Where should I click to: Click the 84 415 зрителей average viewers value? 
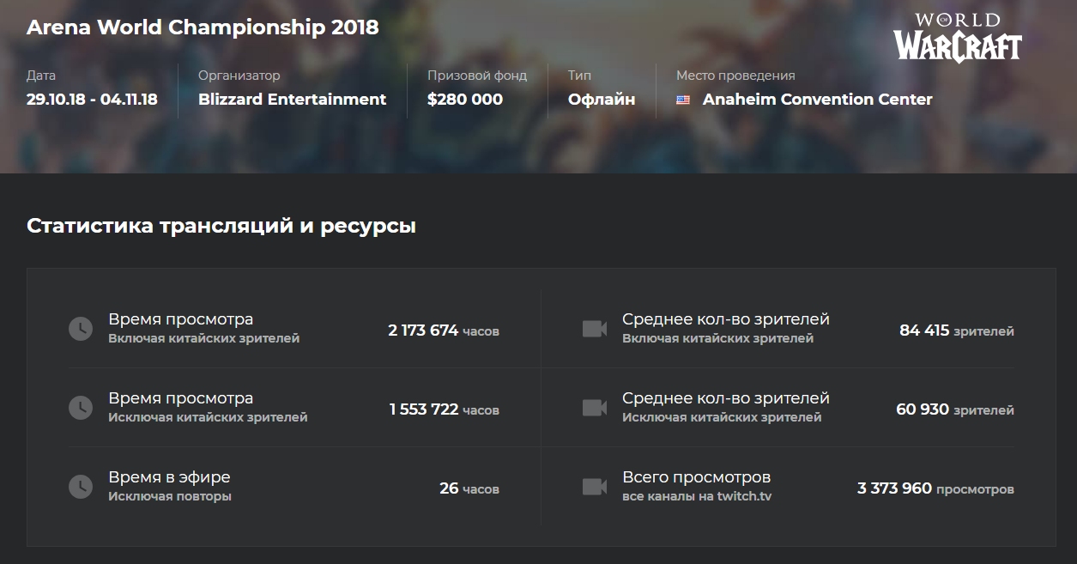coord(957,331)
